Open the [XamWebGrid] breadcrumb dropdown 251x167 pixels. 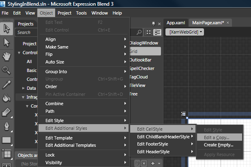[x=184, y=32]
